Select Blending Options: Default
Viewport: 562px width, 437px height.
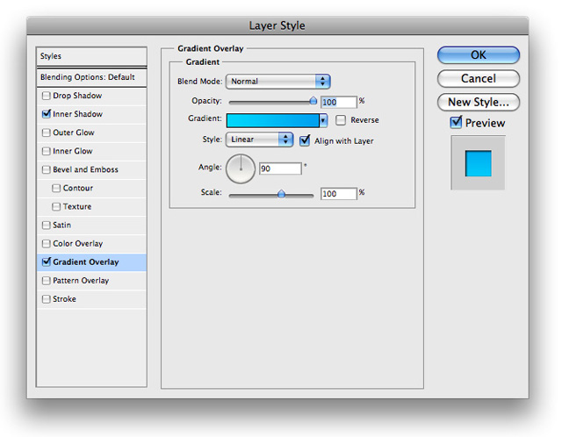(91, 77)
